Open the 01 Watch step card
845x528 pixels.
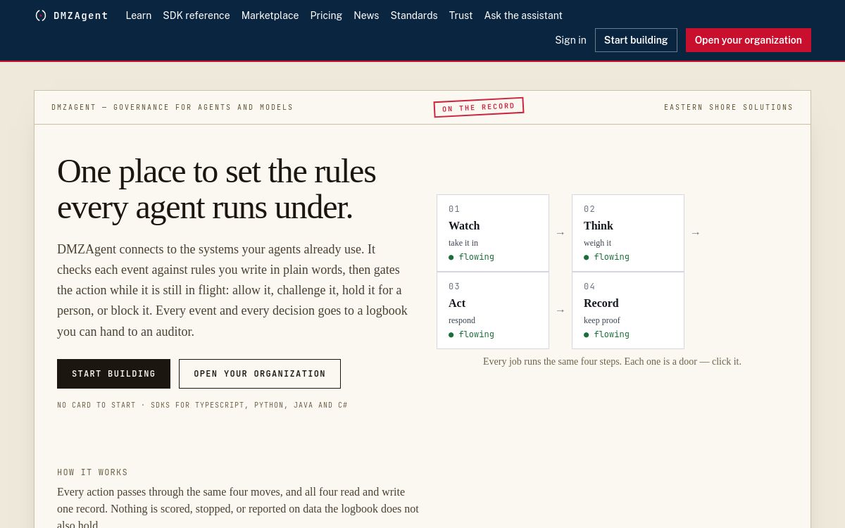point(493,233)
